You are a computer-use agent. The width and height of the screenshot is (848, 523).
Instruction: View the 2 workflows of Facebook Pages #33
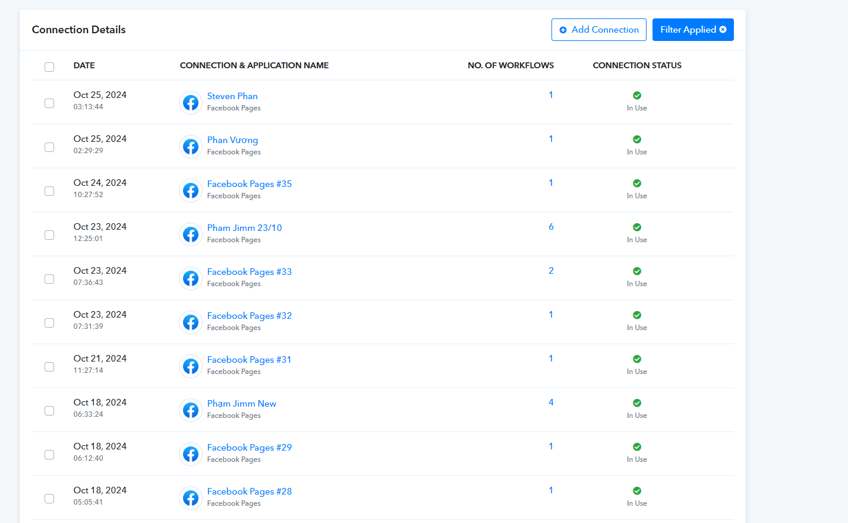click(x=551, y=271)
